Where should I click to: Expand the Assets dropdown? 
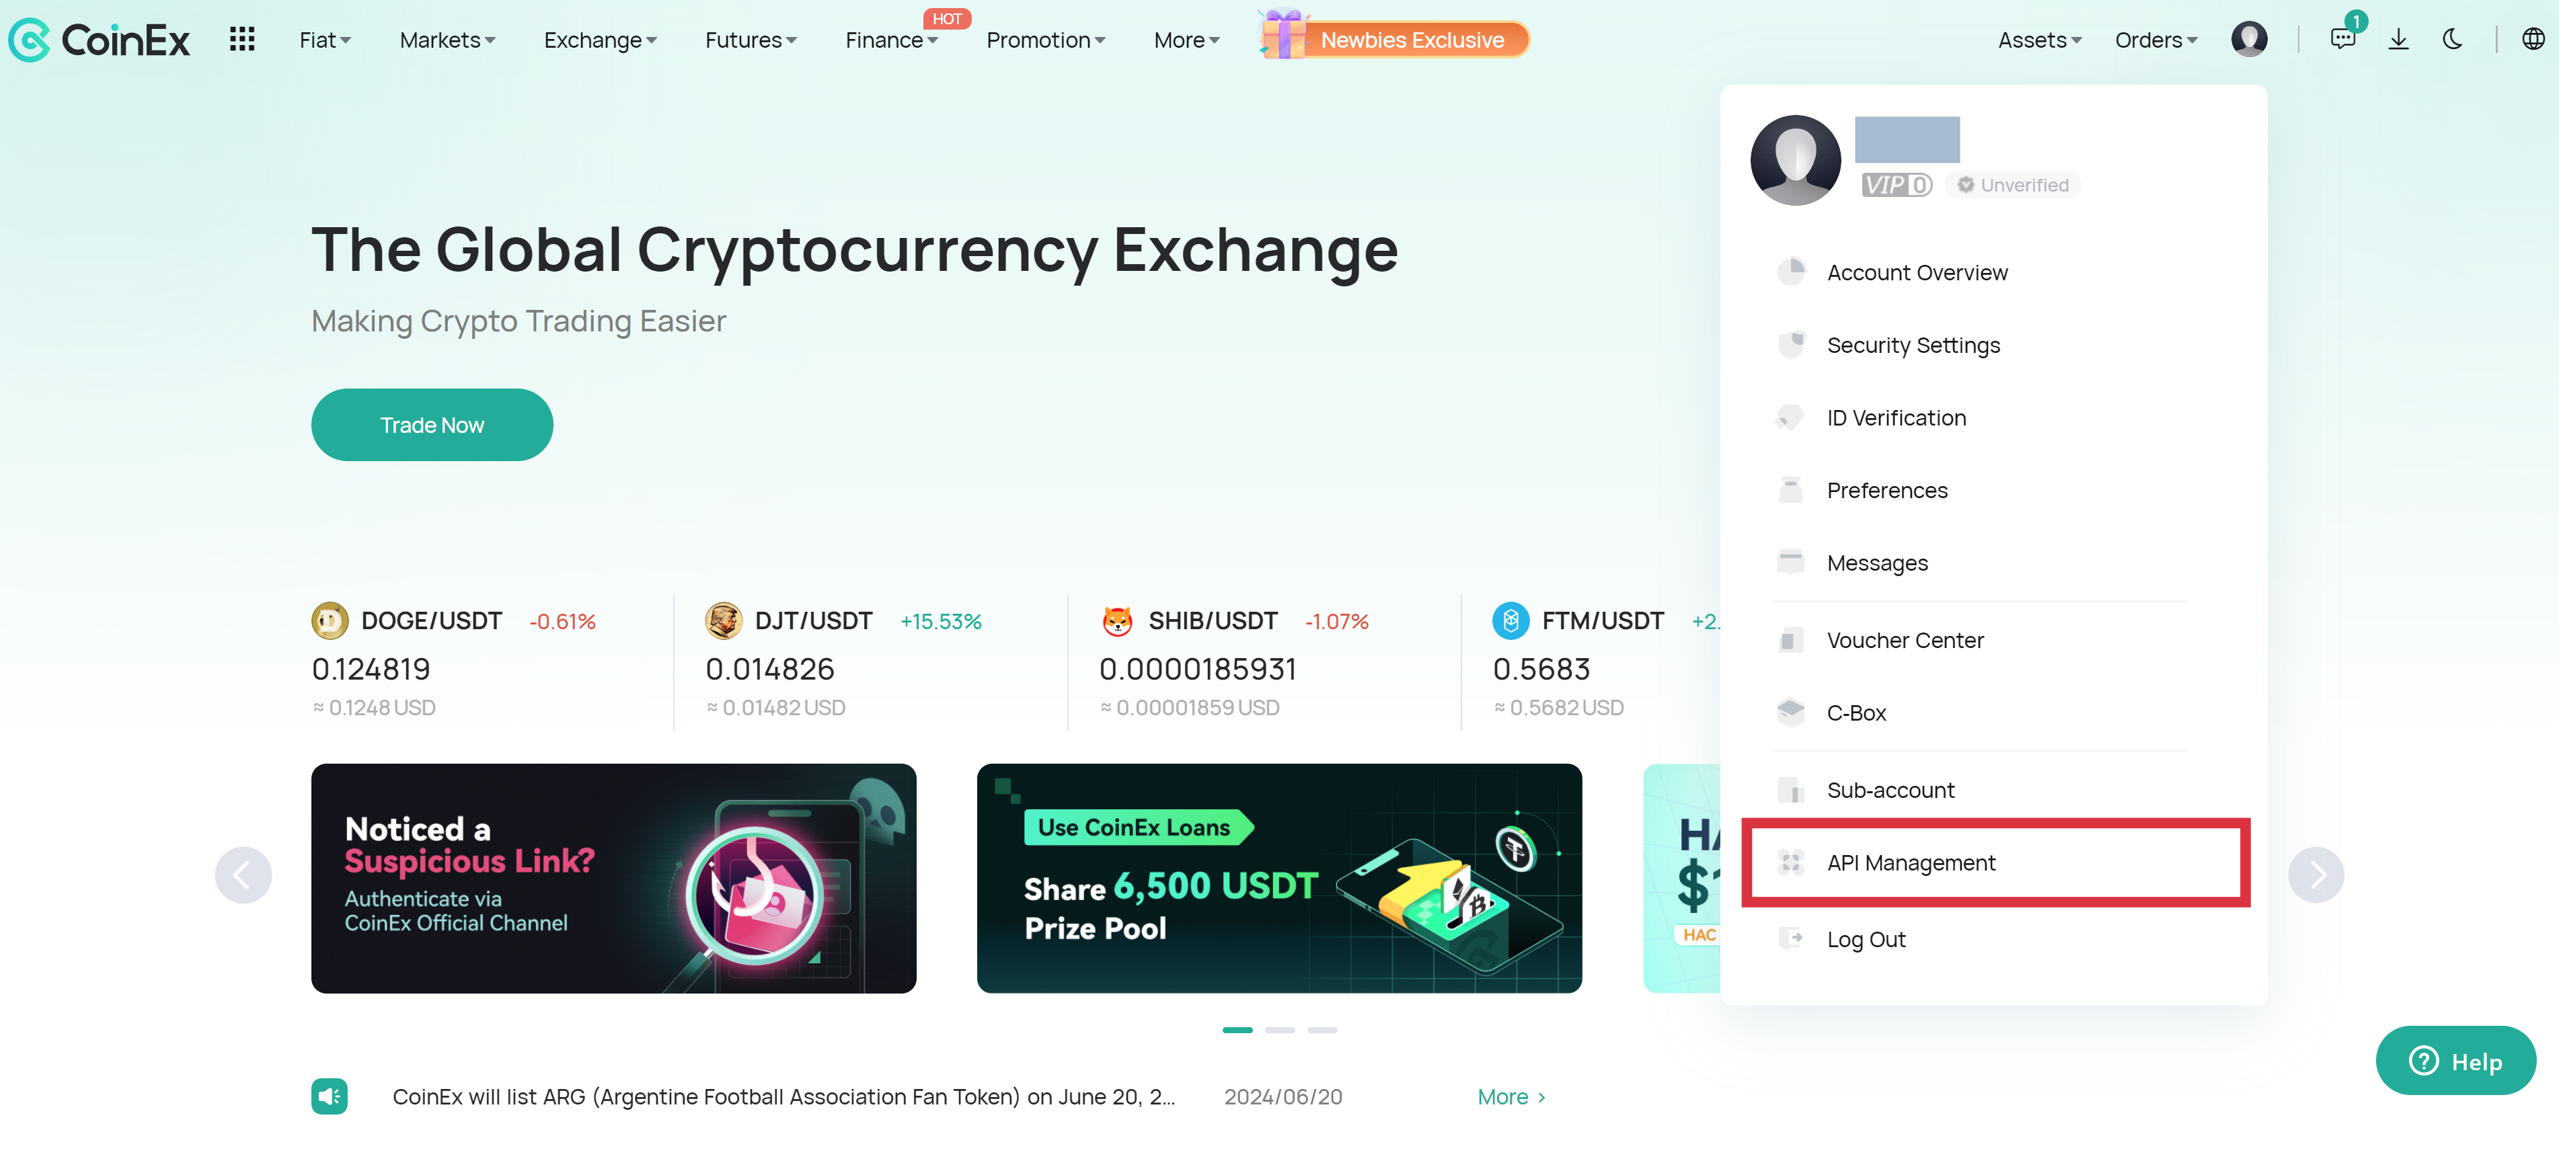(x=2039, y=41)
